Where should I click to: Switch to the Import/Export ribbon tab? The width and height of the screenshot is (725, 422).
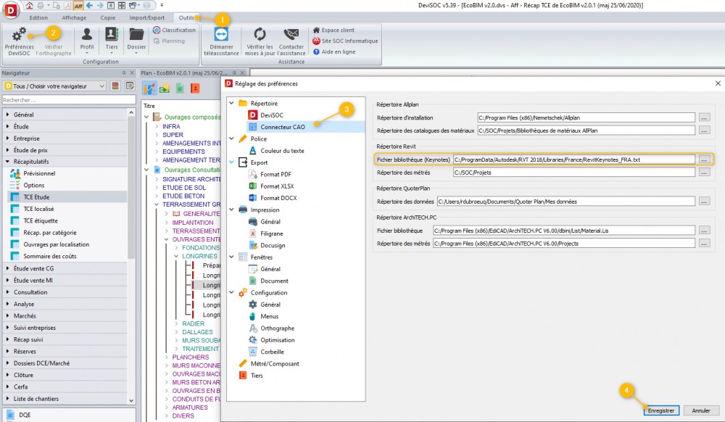pyautogui.click(x=146, y=17)
